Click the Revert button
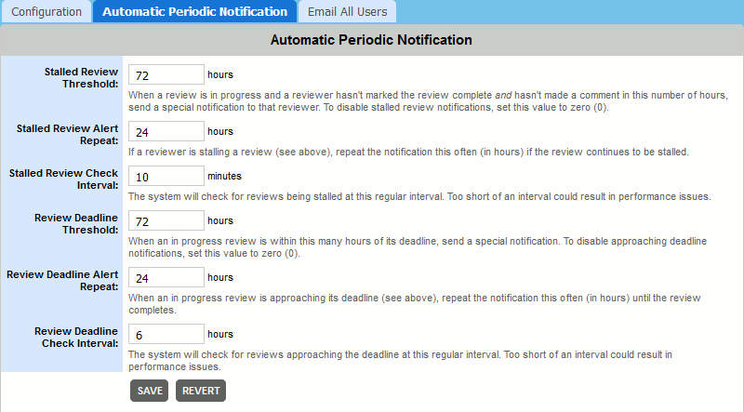The image size is (744, 412). coord(201,391)
